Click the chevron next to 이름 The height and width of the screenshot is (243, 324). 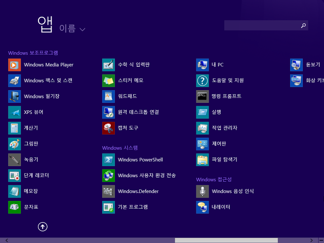[82, 29]
